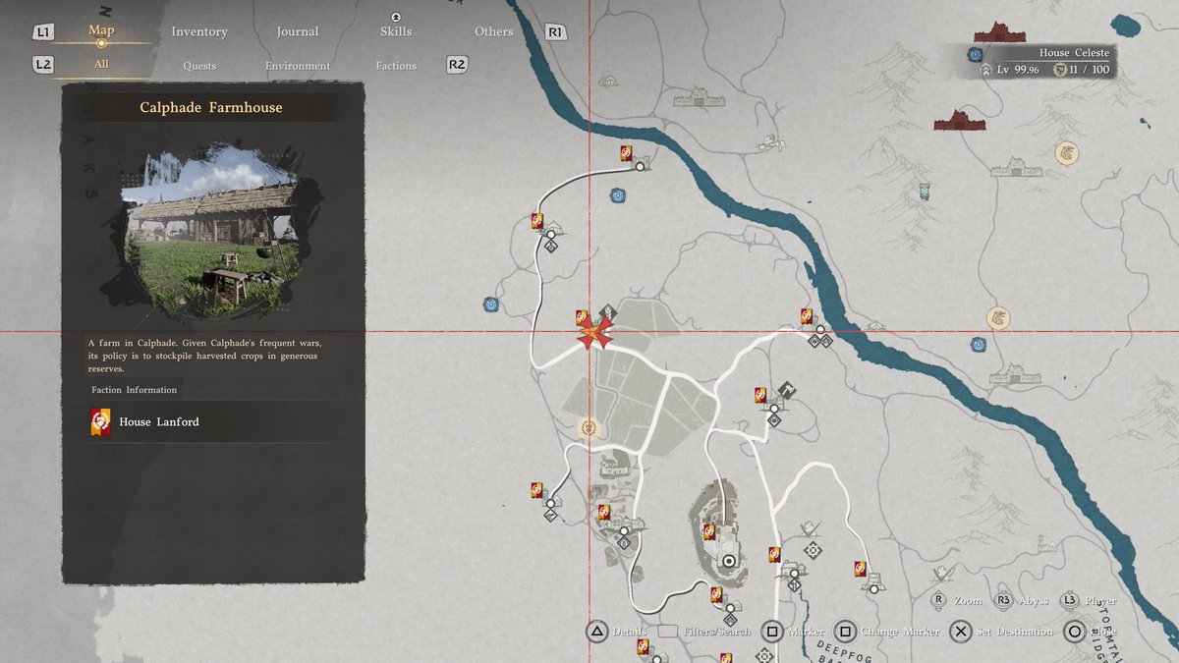1179x663 pixels.
Task: Filter map by Environment
Action: tap(298, 66)
